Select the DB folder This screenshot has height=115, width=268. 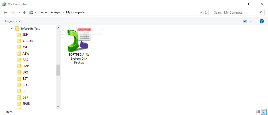(x=25, y=91)
